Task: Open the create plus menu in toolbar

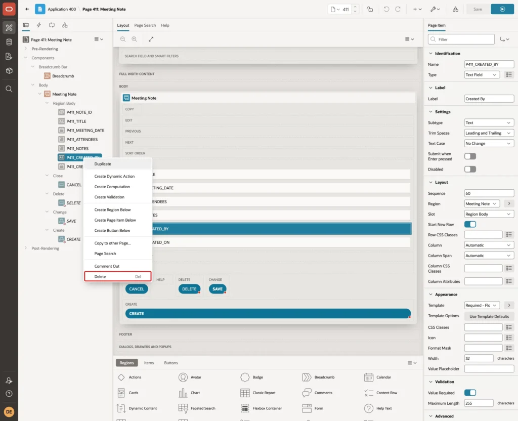Action: 417,9
